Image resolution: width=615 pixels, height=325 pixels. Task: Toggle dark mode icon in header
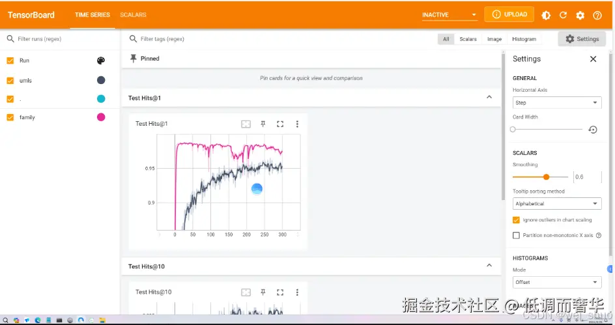(x=546, y=15)
